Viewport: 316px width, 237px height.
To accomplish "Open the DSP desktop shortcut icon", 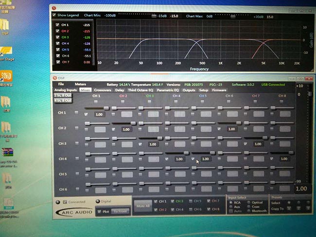I will (6, 27).
